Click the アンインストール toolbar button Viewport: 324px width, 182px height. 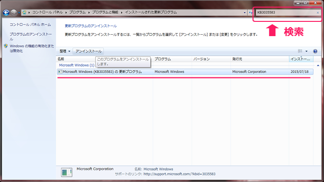pos(89,51)
